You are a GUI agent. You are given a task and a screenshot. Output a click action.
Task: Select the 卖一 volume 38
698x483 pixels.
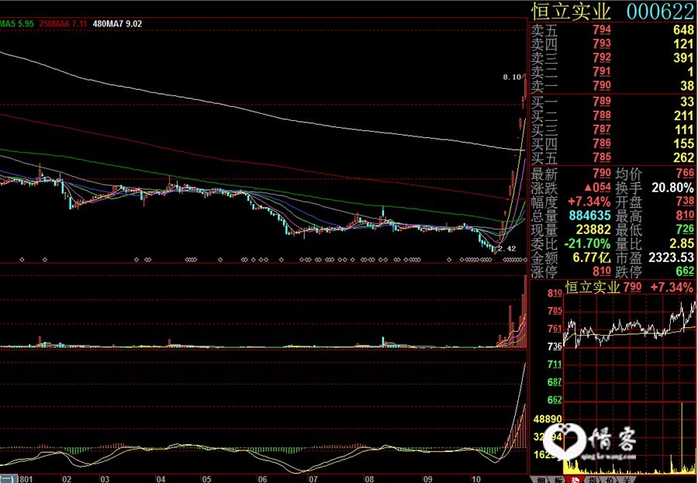tap(687, 85)
